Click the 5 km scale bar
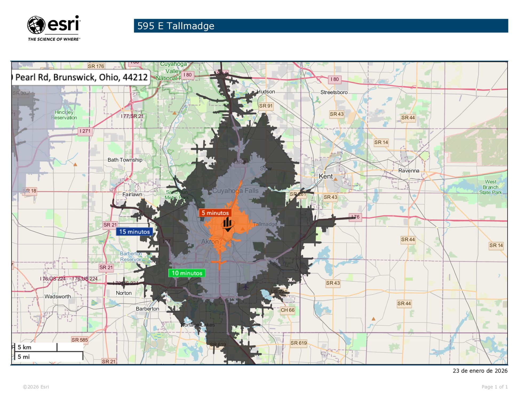Viewport: 518px width, 400px height. coord(36,347)
